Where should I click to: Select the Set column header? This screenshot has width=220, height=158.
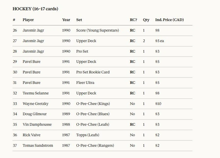coord(79,20)
